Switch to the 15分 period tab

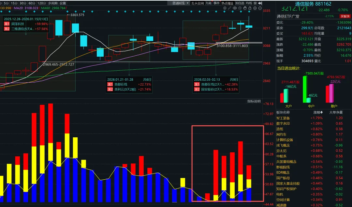pos(14,3)
